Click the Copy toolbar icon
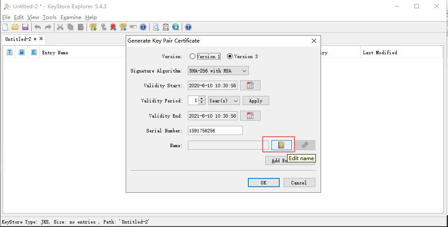The image size is (448, 227). [70, 27]
